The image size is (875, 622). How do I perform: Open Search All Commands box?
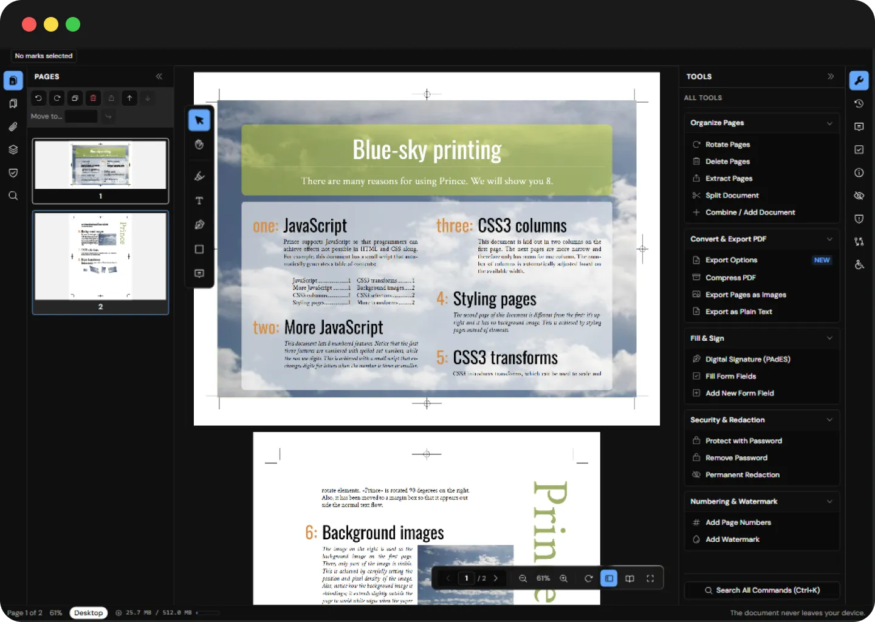(762, 590)
